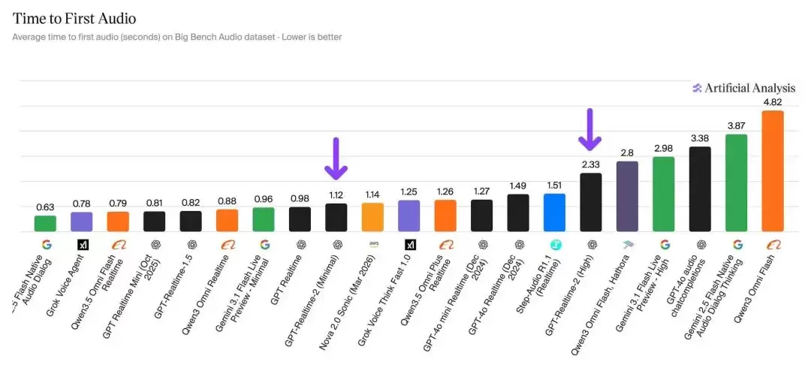Click the Hathora icon under the 2.8 bar
Screen dimensions: 811x365
tap(627, 245)
